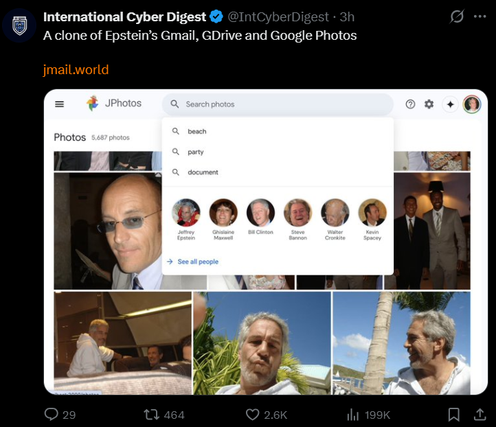This screenshot has height=427, width=496.
Task: Retweet the post showing 464 reposts
Action: (x=152, y=415)
